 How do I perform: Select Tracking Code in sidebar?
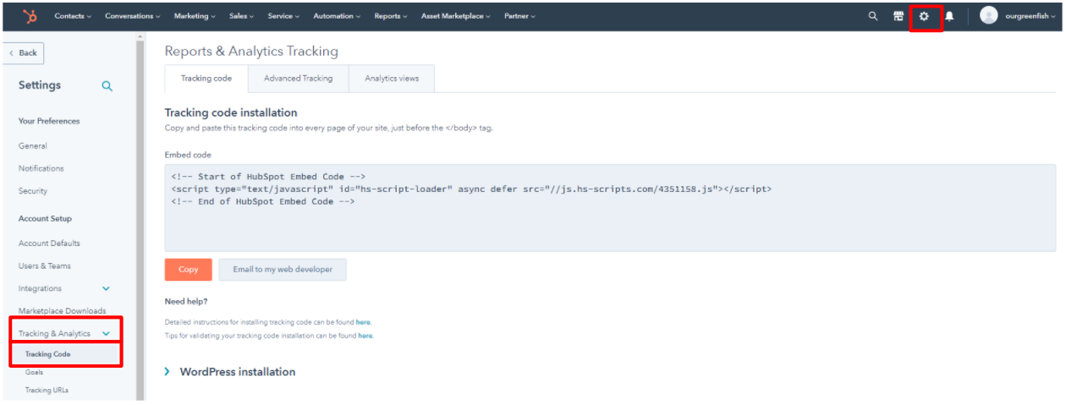[x=47, y=354]
